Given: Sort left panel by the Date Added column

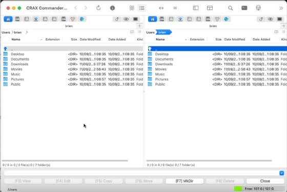Looking at the screenshot, I should 117,40.
